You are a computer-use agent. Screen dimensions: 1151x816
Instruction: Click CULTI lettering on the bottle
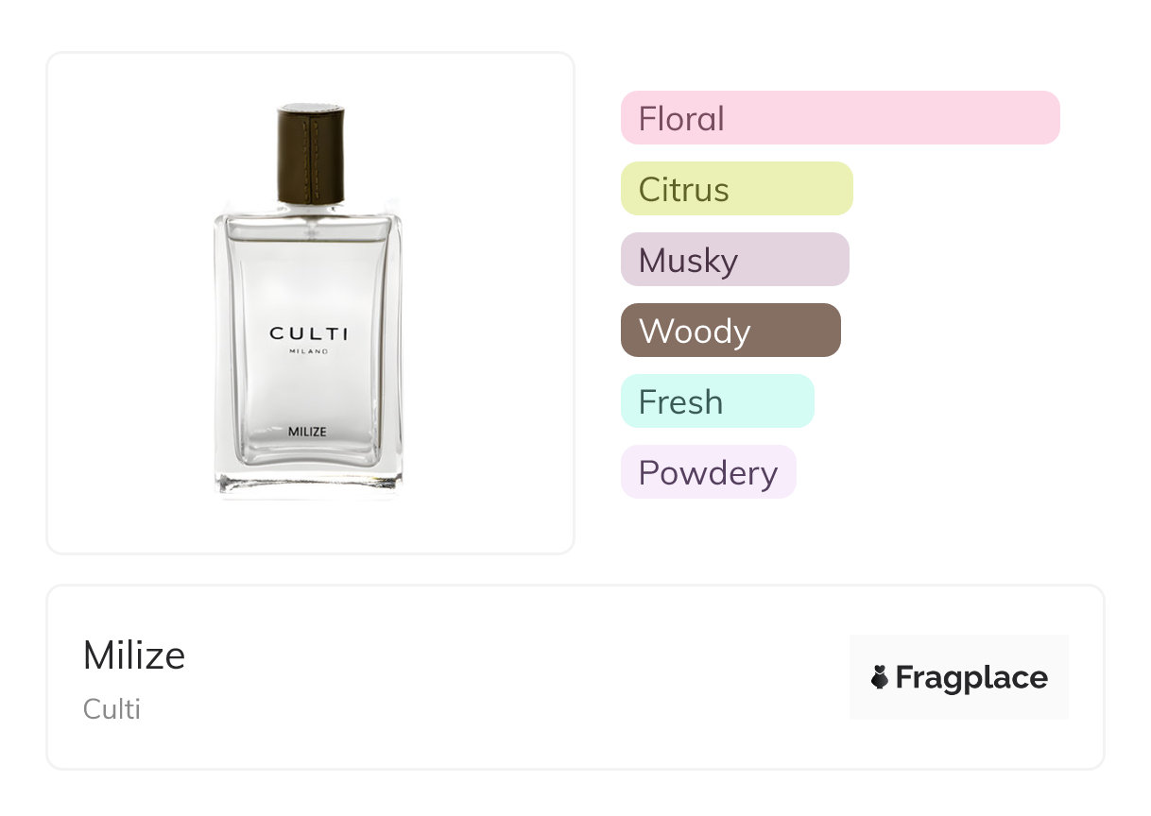(x=308, y=333)
